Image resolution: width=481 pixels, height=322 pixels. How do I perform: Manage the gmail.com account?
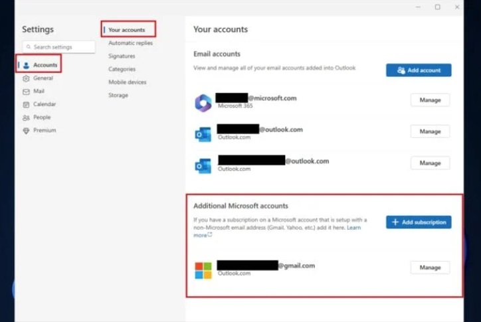point(430,268)
